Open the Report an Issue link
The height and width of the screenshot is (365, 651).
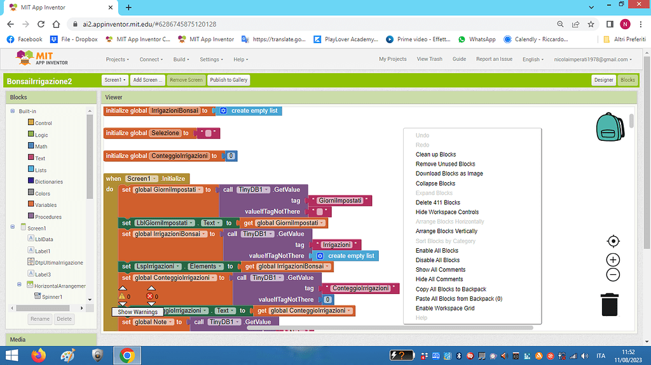(x=494, y=59)
